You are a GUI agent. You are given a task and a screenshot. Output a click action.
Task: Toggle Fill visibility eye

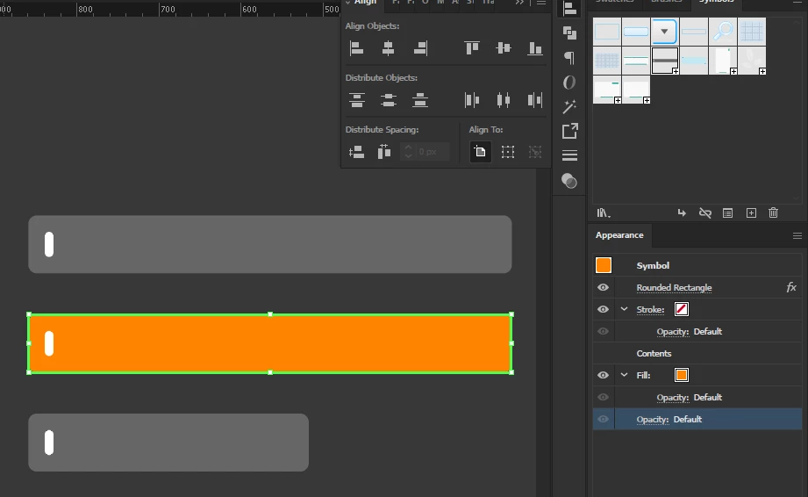(603, 375)
